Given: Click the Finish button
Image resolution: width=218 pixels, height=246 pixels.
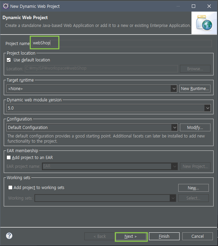Looking at the screenshot, I should point(164,236).
